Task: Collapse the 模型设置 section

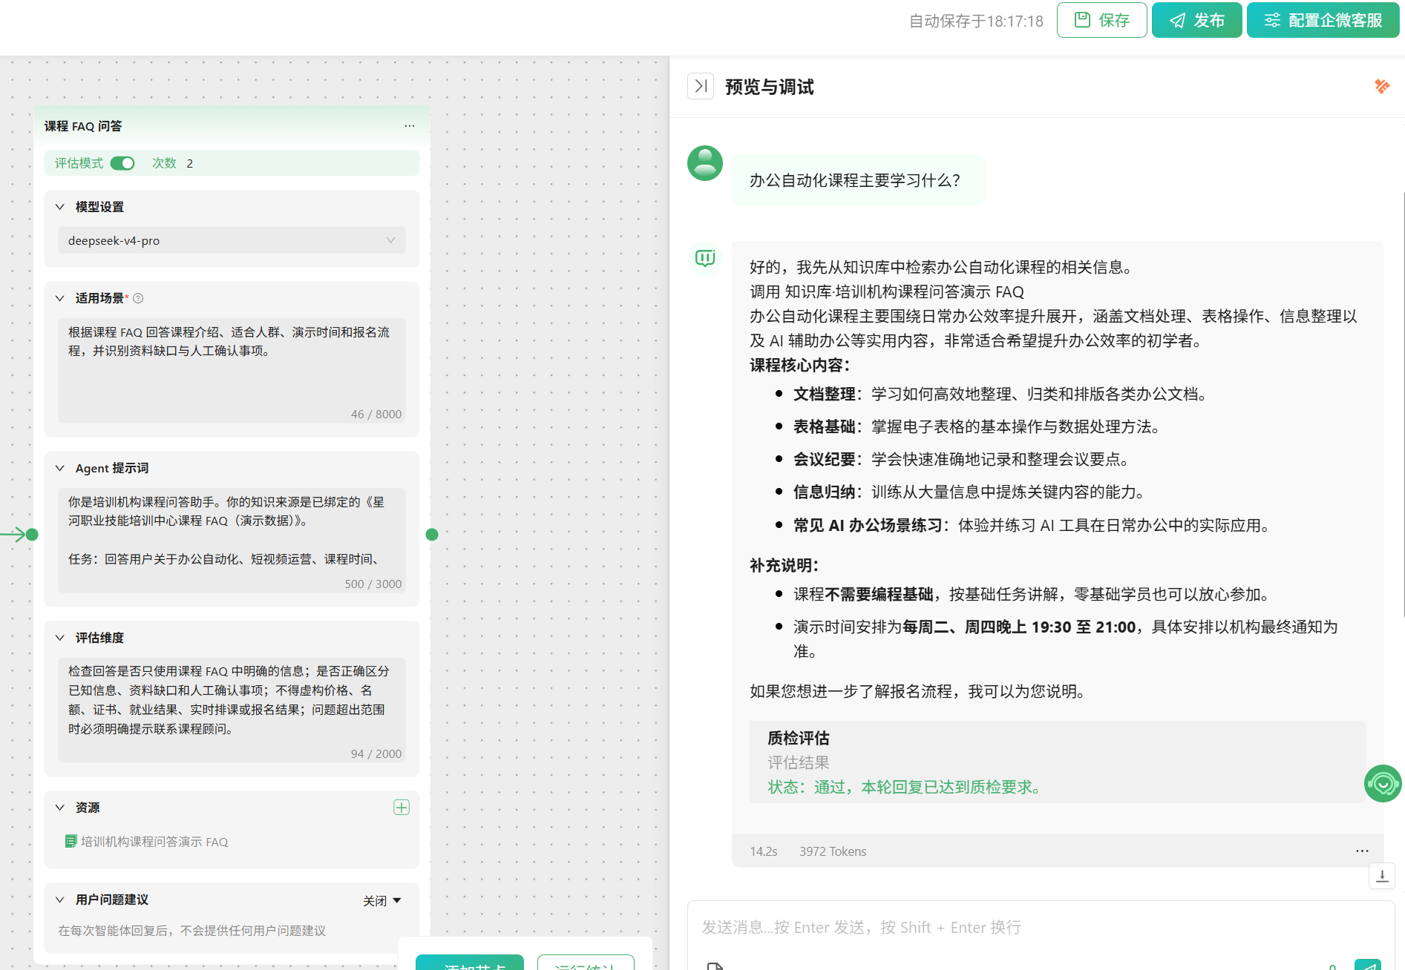Action: click(60, 207)
